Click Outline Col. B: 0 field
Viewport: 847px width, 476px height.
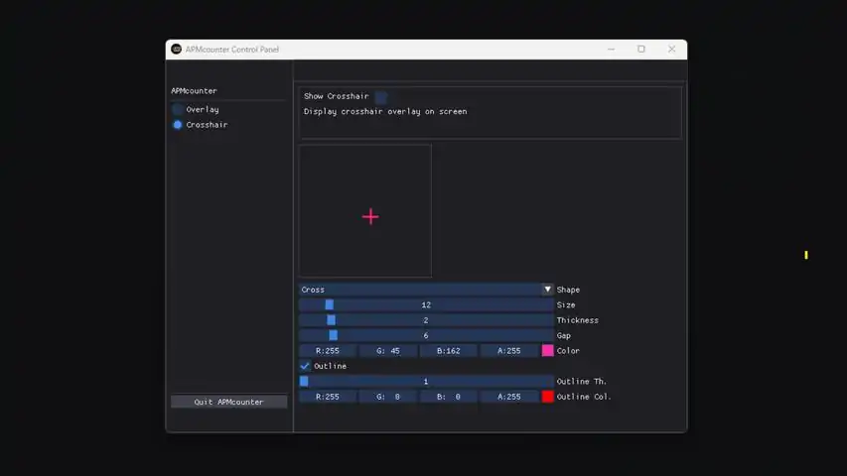pos(449,397)
